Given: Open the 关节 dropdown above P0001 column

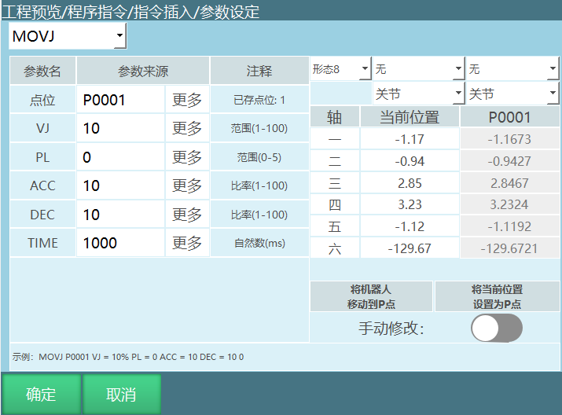Looking at the screenshot, I should (x=513, y=94).
